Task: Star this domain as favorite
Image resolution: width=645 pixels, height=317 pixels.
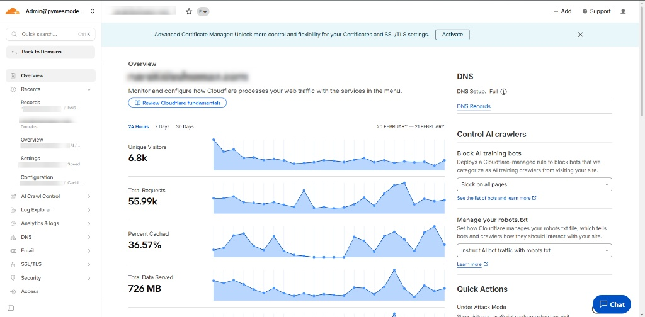Action: coord(189,11)
